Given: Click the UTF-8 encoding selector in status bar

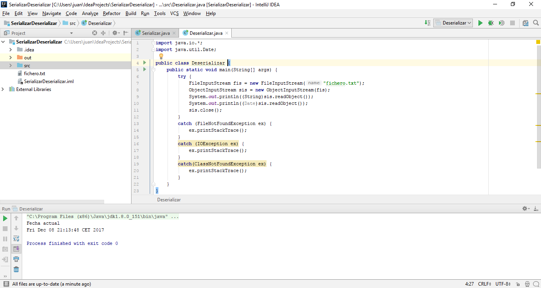Looking at the screenshot, I should (503, 284).
